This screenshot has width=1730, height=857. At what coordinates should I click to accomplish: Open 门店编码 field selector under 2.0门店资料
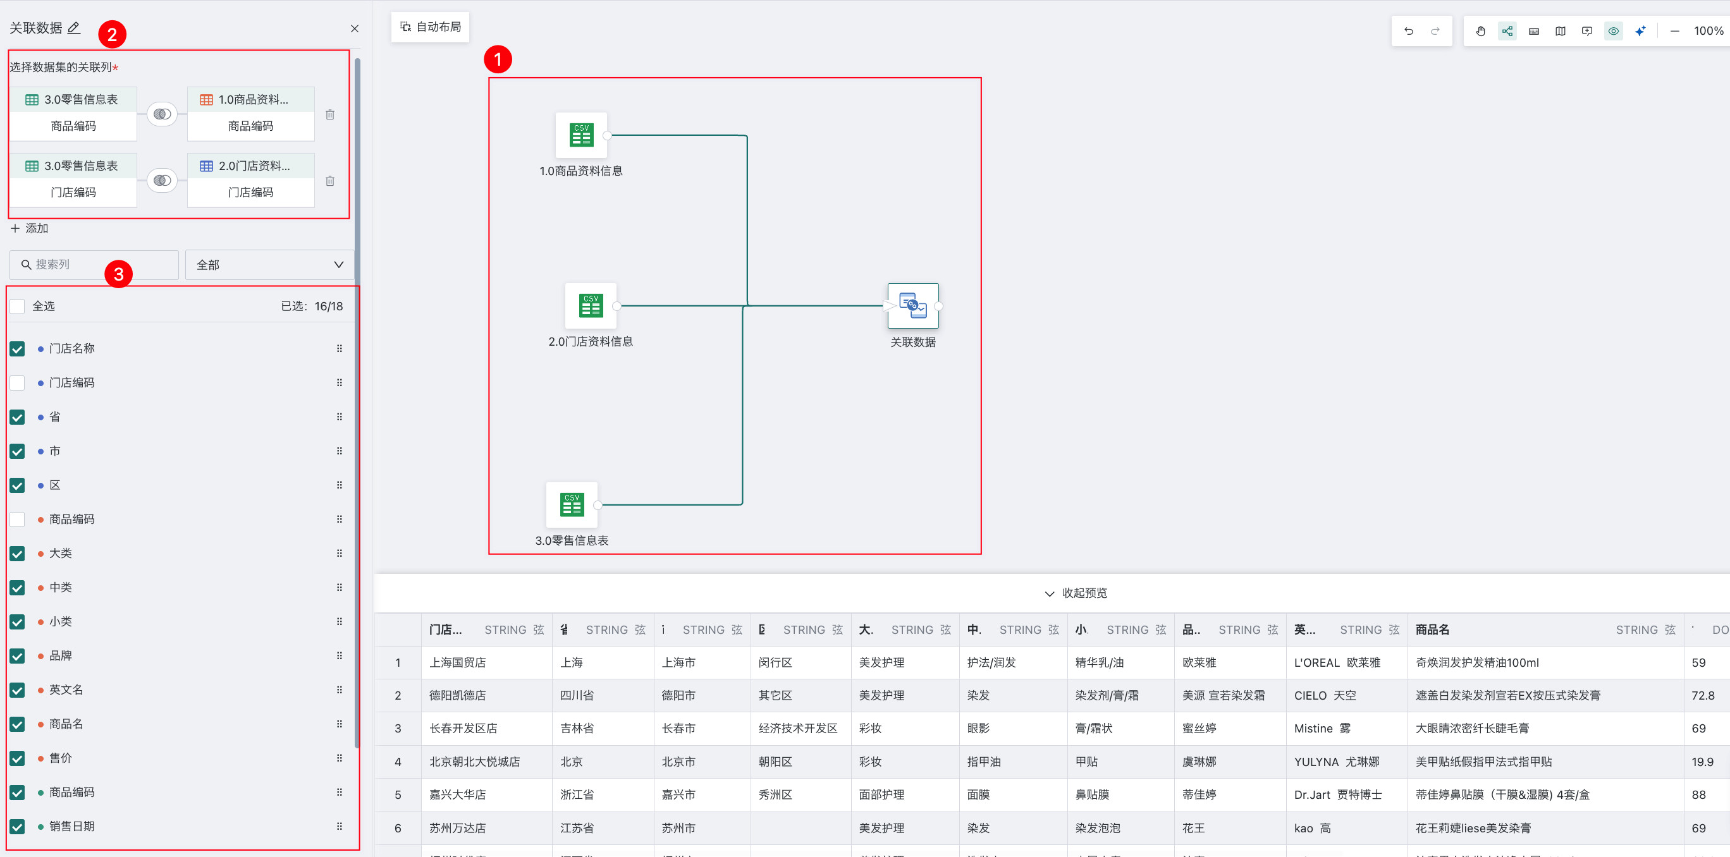[x=250, y=193]
